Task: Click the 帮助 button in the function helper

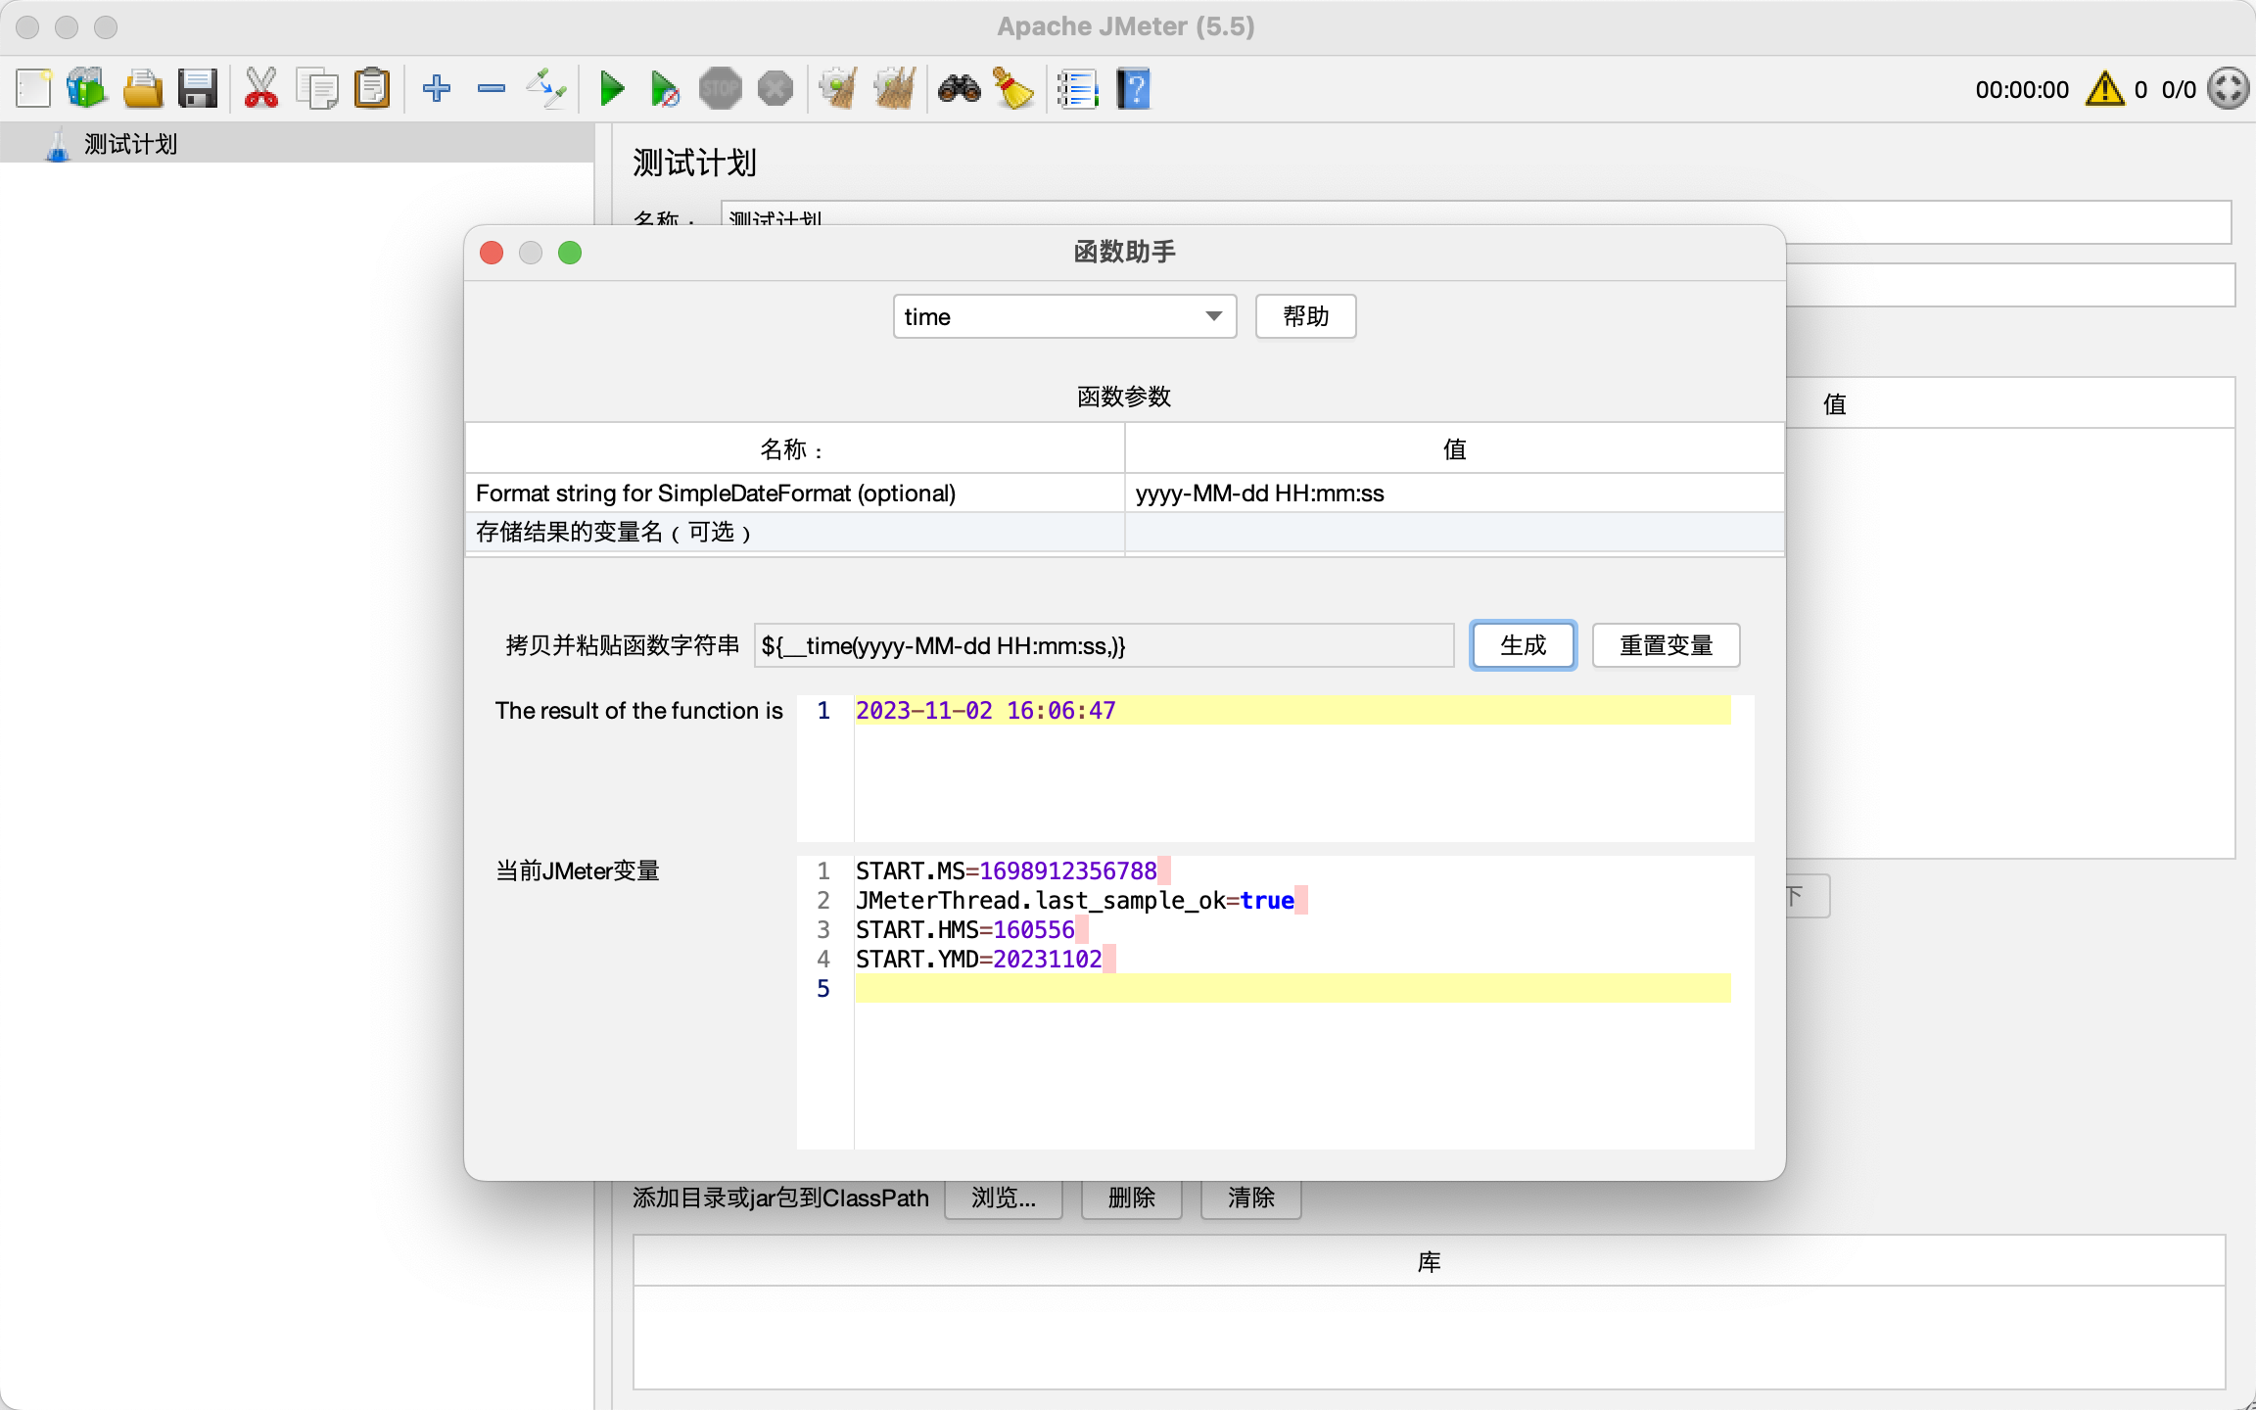Action: 1305,316
